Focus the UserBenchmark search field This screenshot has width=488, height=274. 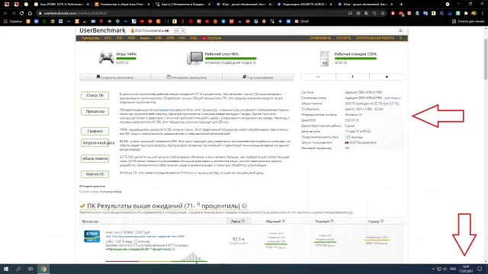click(343, 30)
